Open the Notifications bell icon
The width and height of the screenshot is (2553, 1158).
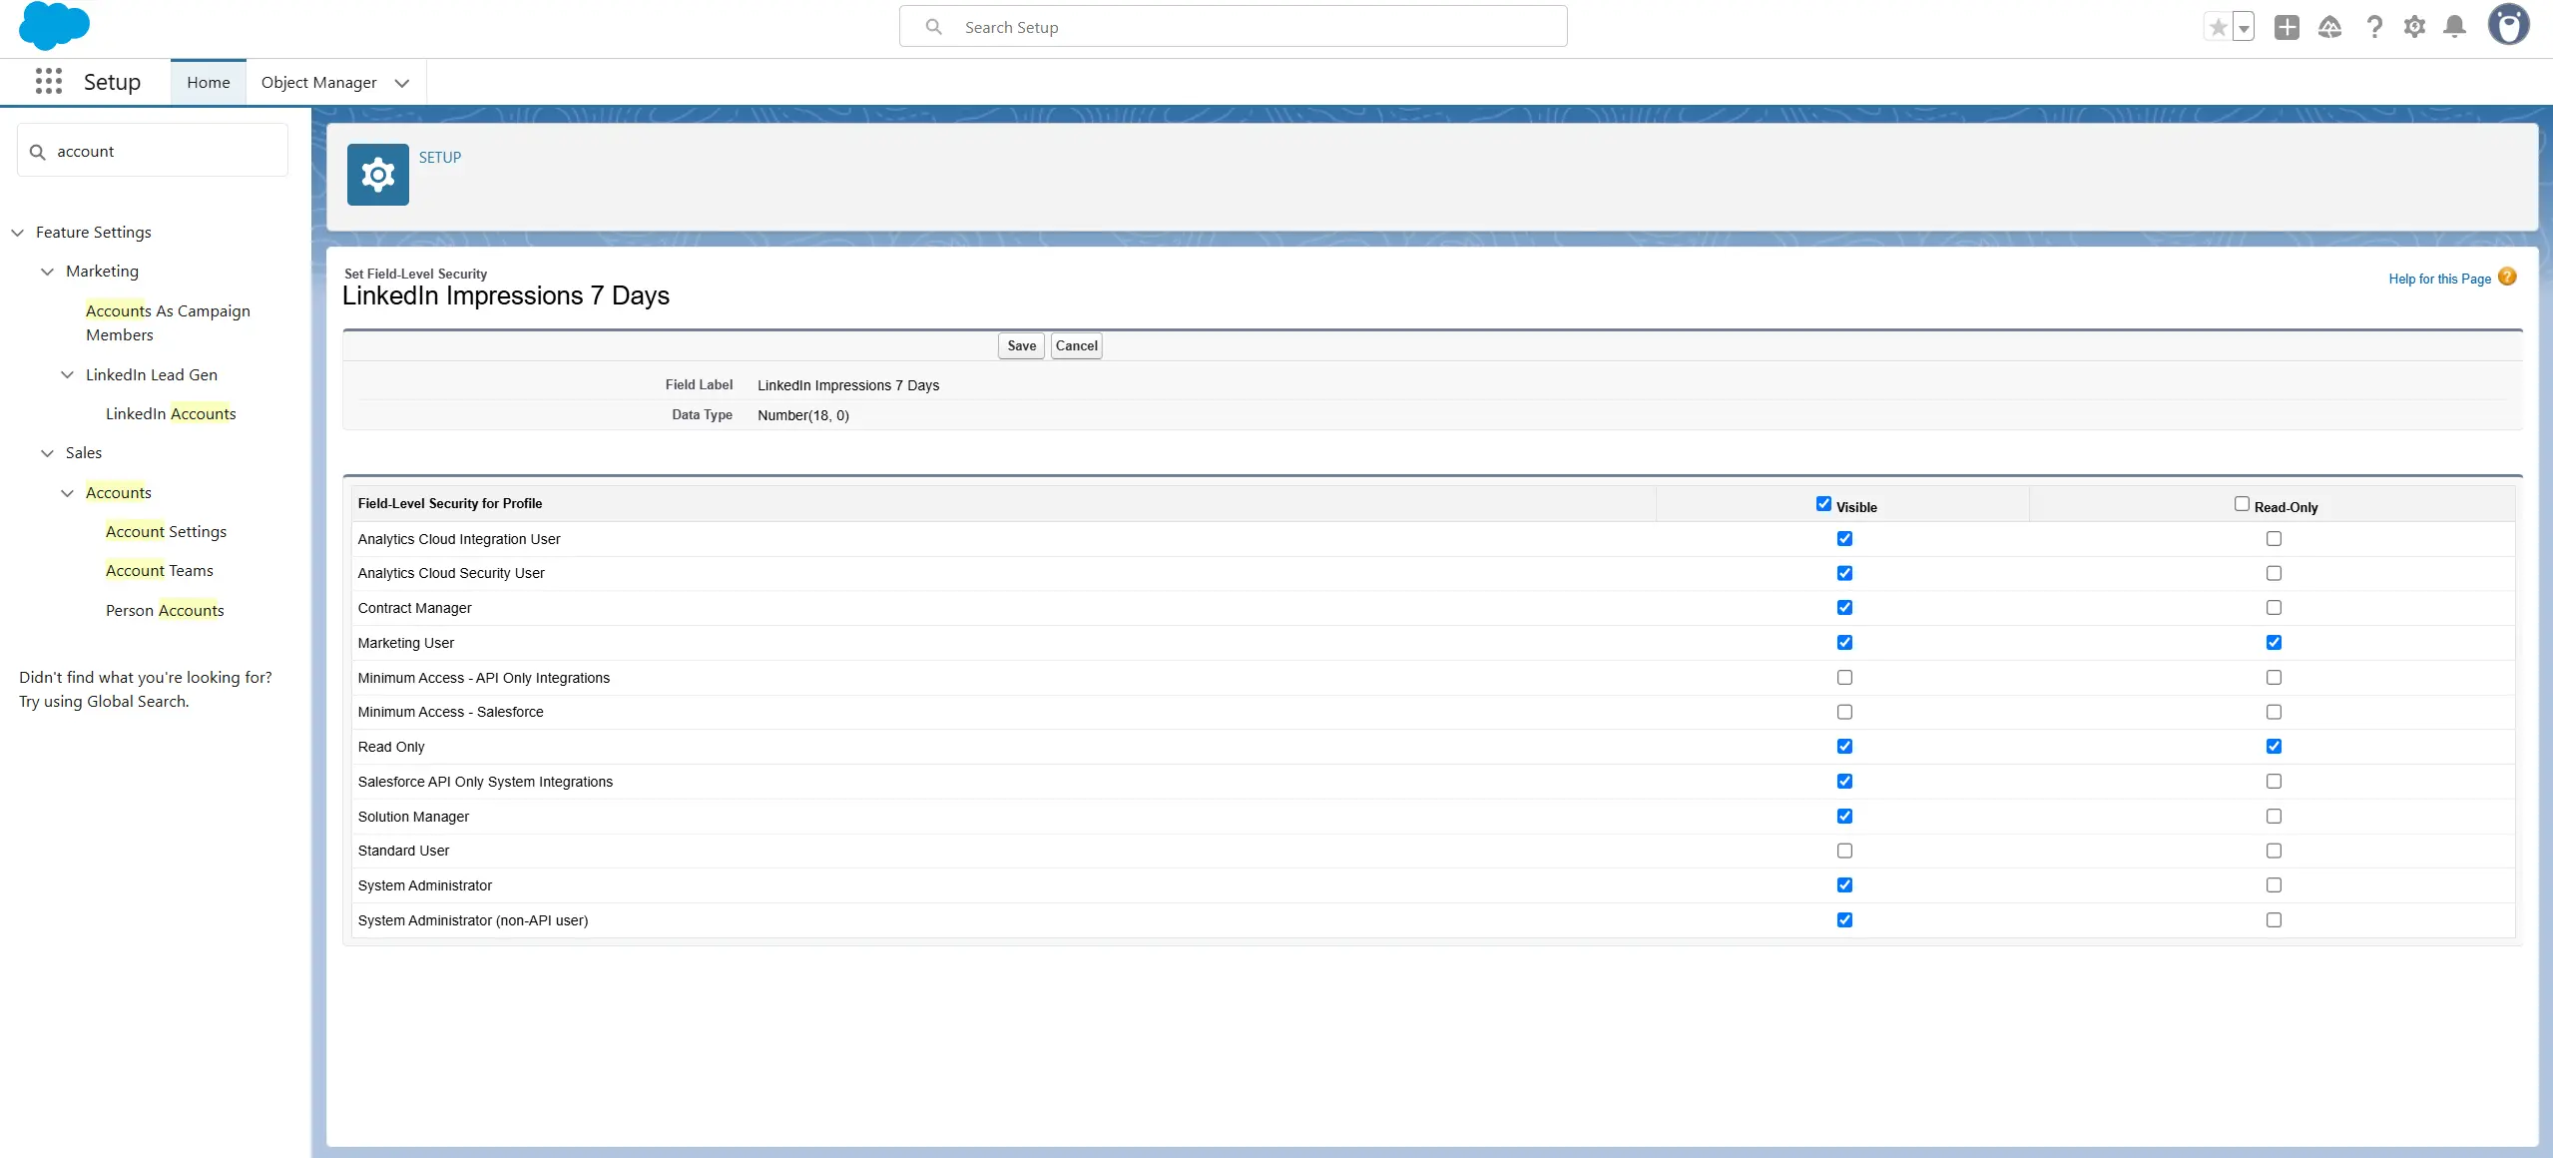(x=2454, y=27)
